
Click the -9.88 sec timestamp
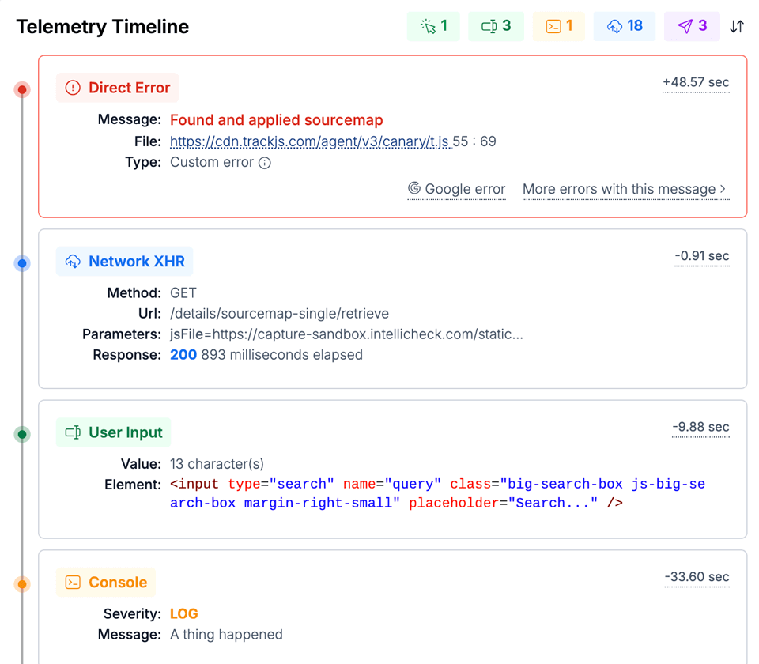coord(700,427)
